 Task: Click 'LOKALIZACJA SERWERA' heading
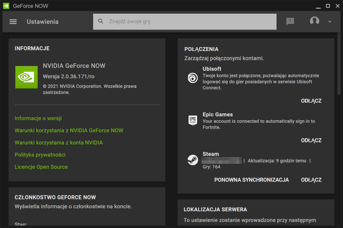(x=215, y=210)
